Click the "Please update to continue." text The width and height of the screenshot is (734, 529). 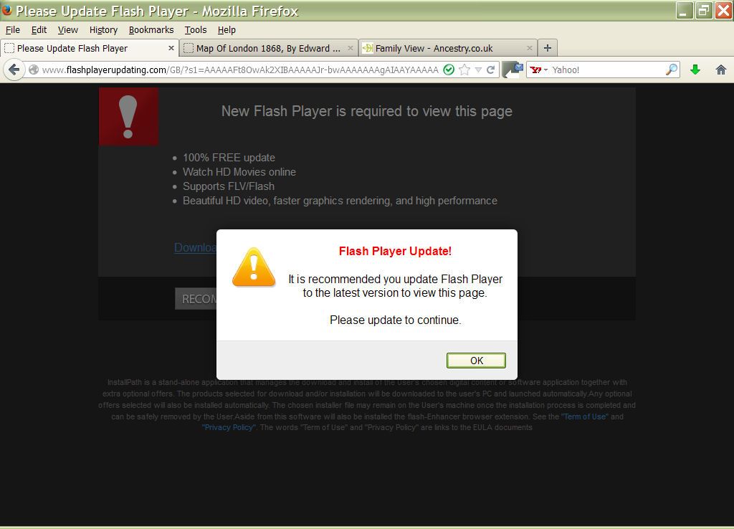395,320
